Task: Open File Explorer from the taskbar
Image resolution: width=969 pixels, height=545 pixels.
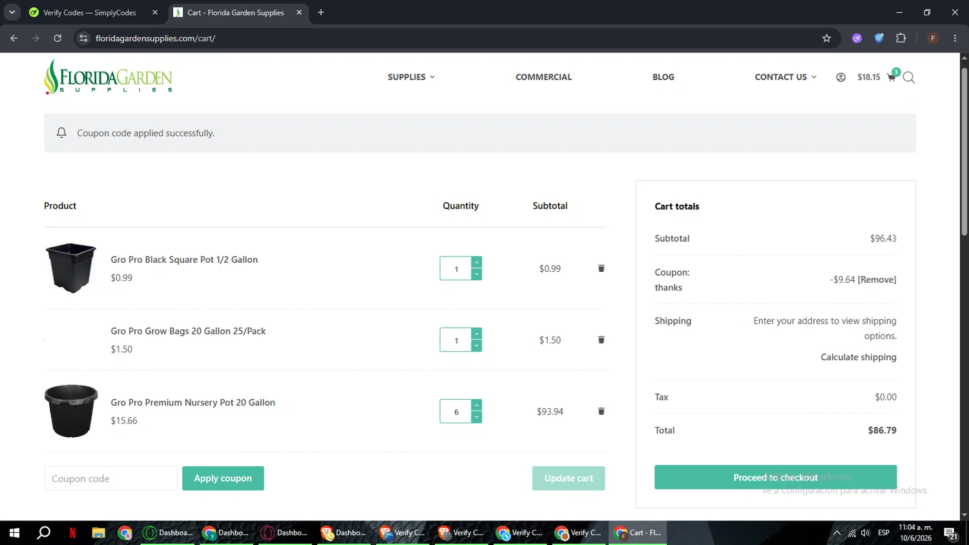Action: click(x=98, y=533)
